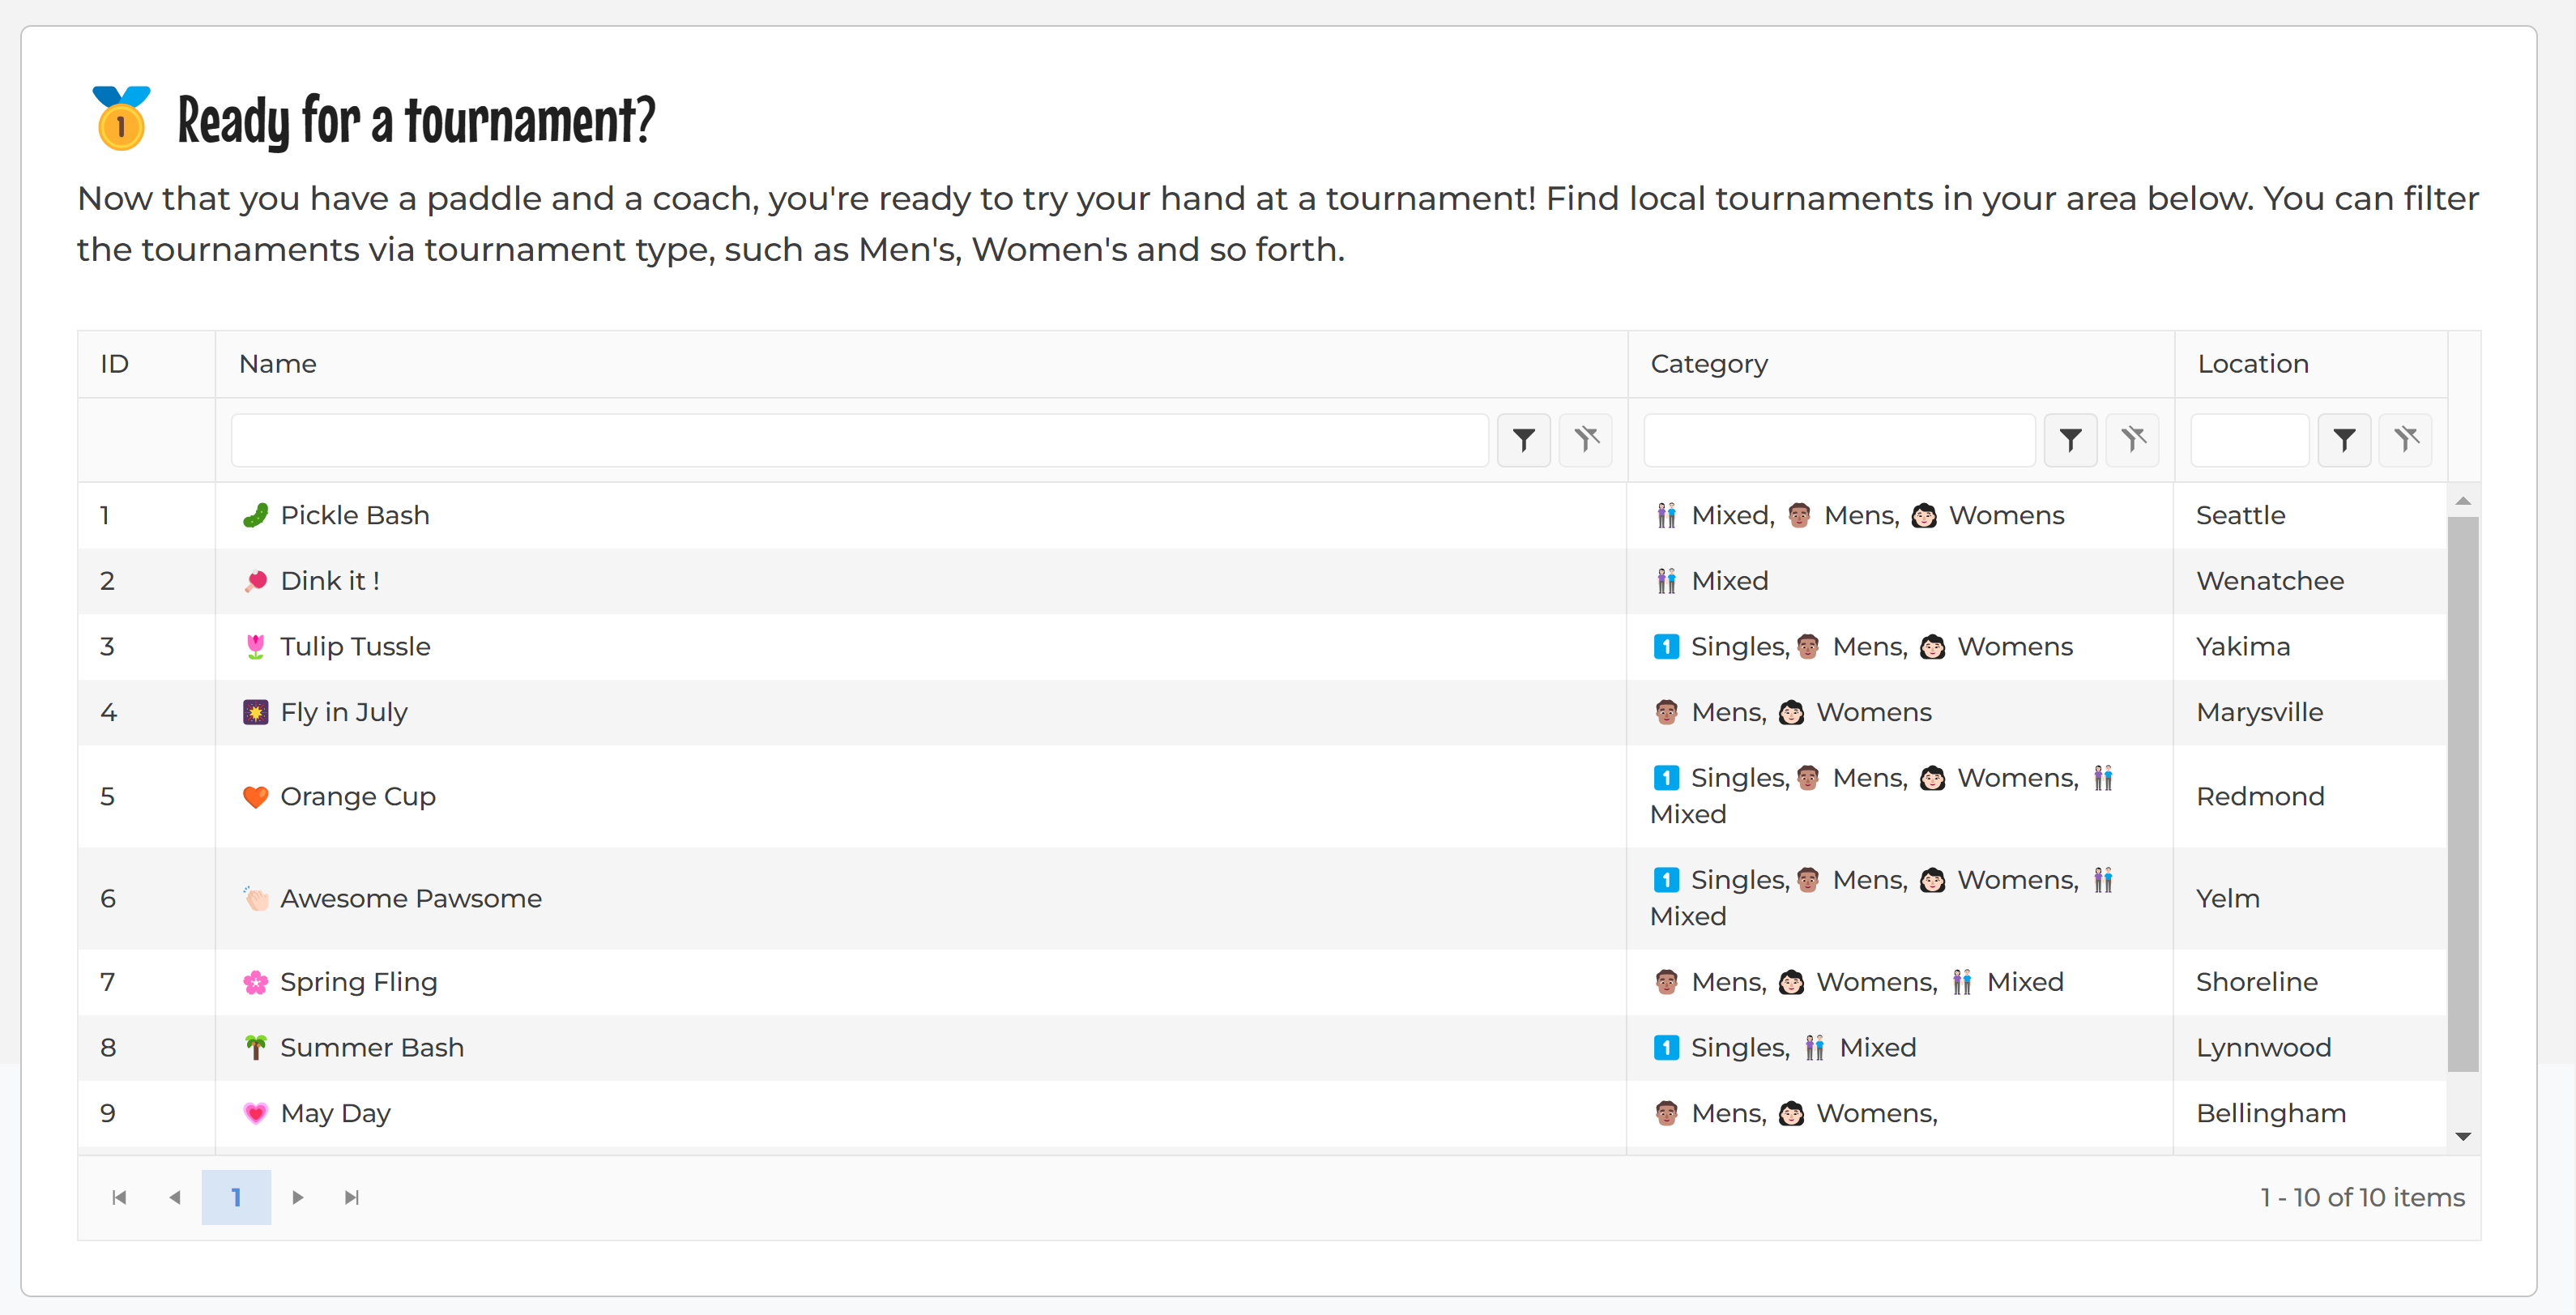The image size is (2576, 1315).
Task: Click the 'Ready for a tournament?' heading
Action: (416, 120)
